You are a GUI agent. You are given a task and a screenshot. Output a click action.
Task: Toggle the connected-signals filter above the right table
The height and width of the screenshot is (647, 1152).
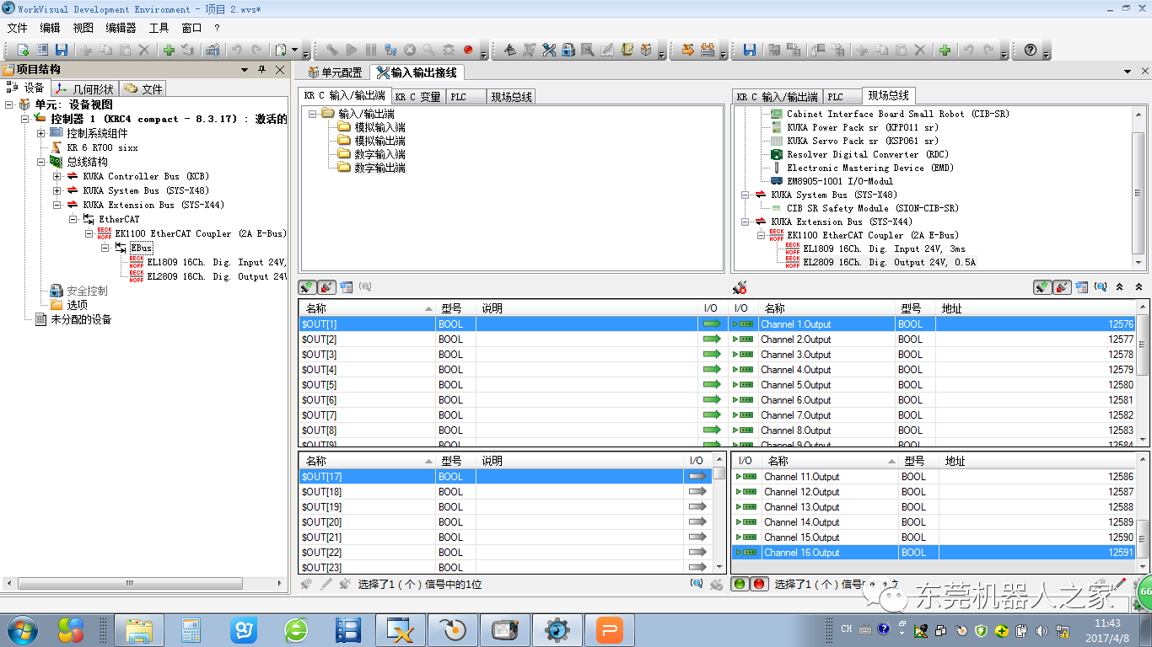coord(1043,287)
